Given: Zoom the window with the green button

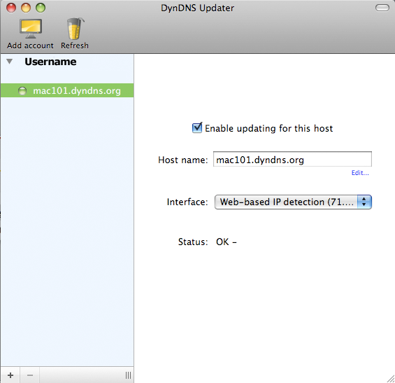Looking at the screenshot, I should pyautogui.click(x=41, y=8).
